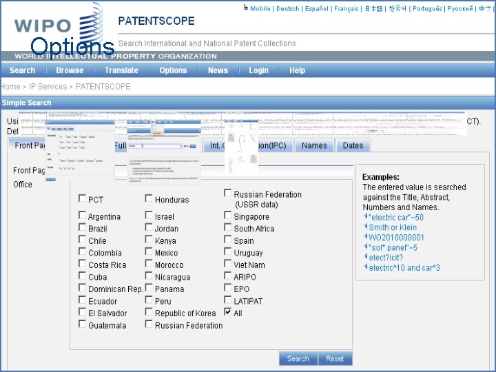Viewport: 496px width, 372px height.
Task: Switch to Mobile version link
Action: click(x=260, y=9)
